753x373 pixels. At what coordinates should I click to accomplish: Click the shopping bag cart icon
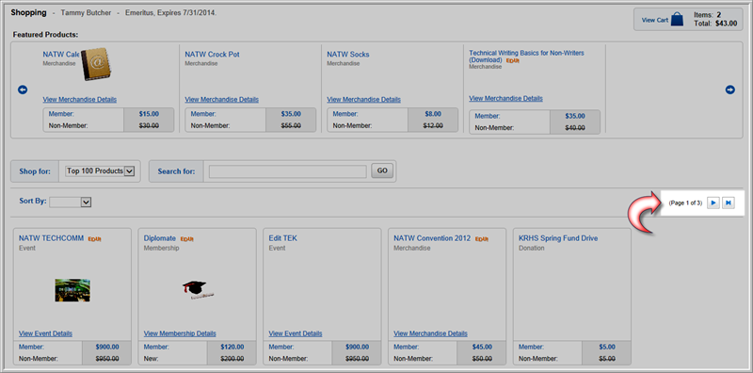click(677, 19)
